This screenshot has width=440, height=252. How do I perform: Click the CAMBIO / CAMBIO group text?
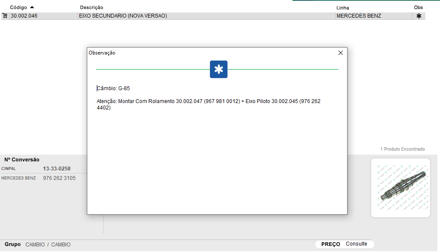pyautogui.click(x=48, y=245)
